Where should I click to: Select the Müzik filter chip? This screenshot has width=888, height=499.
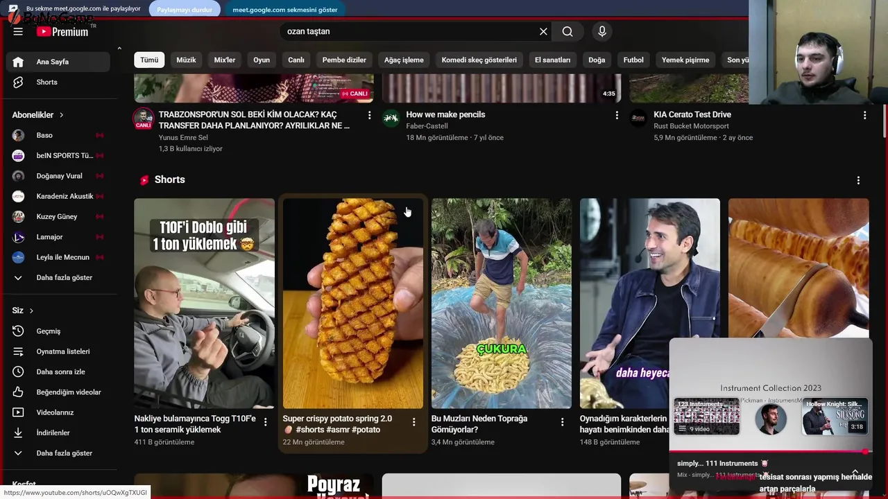186,60
